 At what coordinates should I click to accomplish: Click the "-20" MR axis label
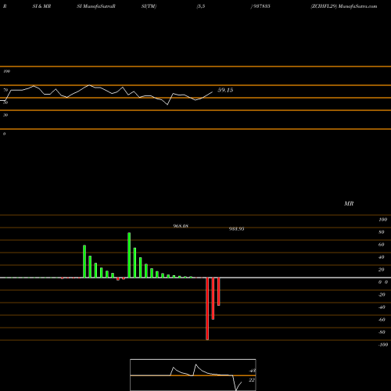pos(382,295)
